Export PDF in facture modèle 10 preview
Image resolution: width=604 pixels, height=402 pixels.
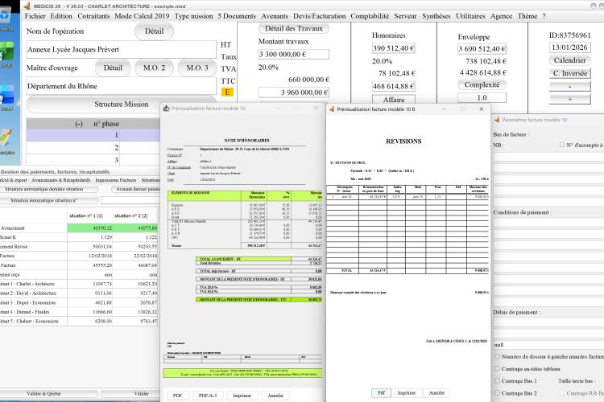(178, 395)
